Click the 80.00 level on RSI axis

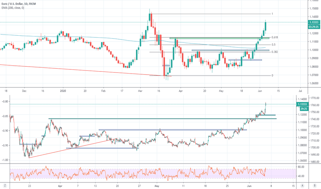click(301, 167)
